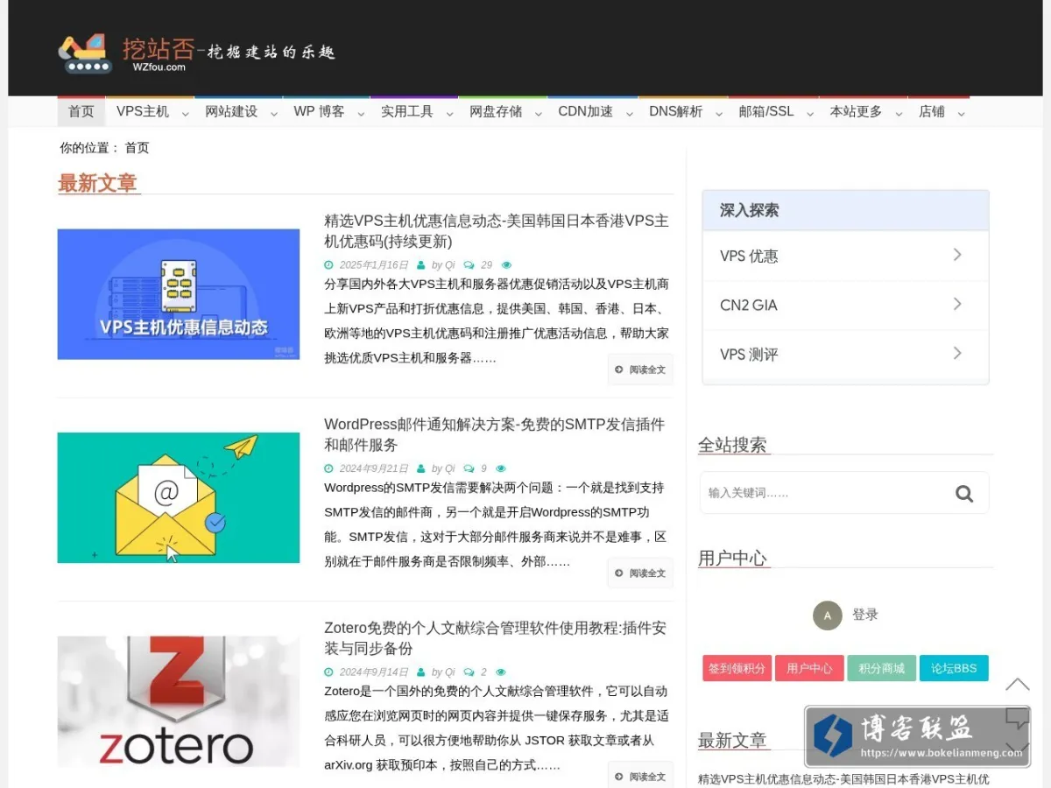The width and height of the screenshot is (1051, 788).
Task: Click the 登录 link
Action: point(865,616)
